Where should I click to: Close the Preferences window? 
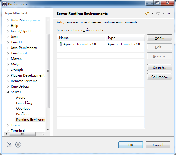click(x=167, y=3)
